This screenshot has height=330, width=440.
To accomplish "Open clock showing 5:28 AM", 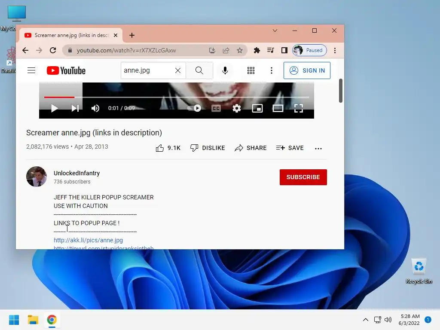I will (x=409, y=320).
